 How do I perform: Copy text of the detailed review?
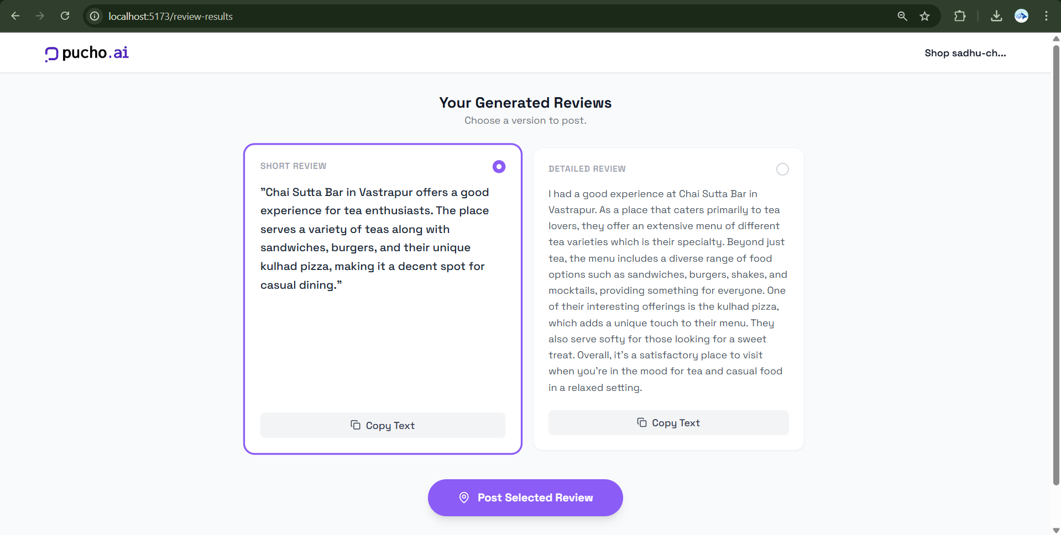pyautogui.click(x=668, y=422)
